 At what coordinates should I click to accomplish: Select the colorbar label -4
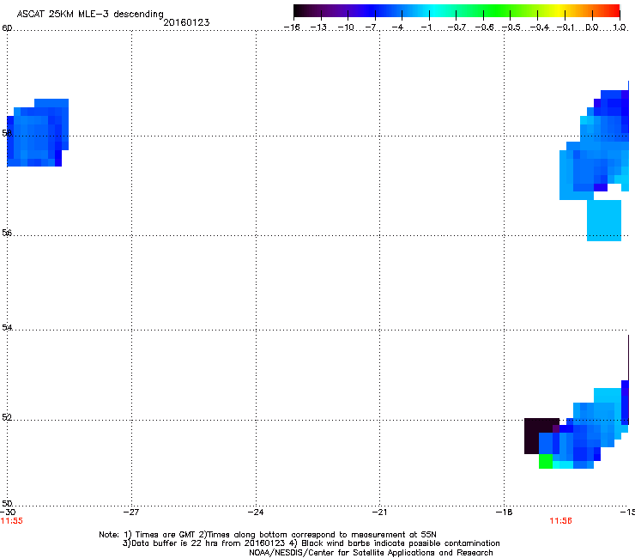coord(398,27)
